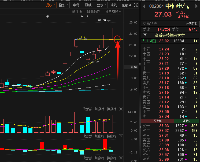
Task: Select the 买二 27.02 bid row
Action: 170,131
